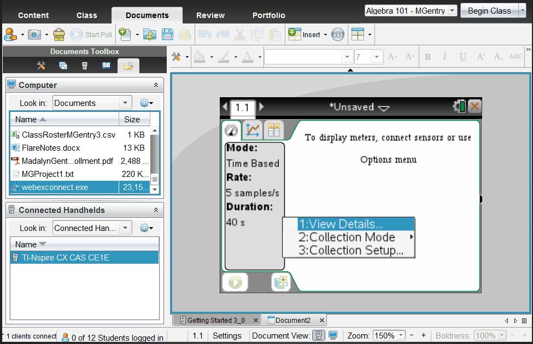Open the font size dropdown
Image resolution: width=533 pixels, height=344 pixels.
click(x=376, y=57)
